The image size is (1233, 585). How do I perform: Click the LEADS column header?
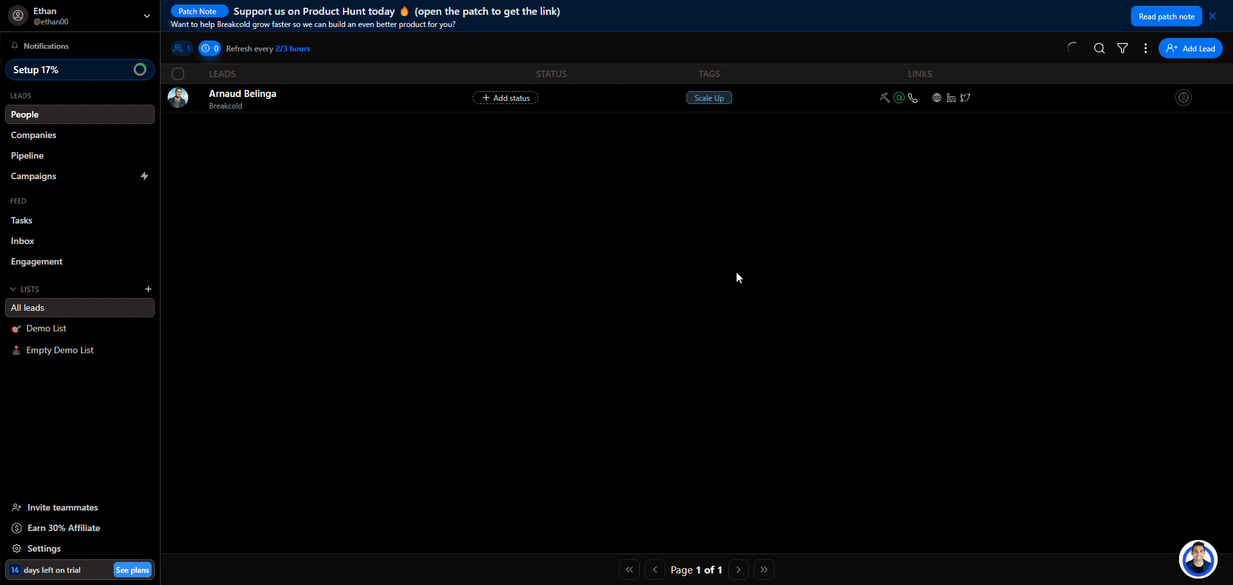(222, 74)
